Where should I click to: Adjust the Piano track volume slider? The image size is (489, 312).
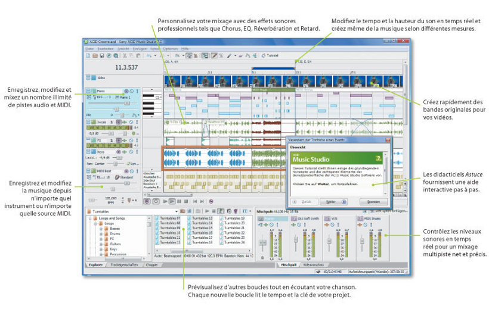point(127,103)
